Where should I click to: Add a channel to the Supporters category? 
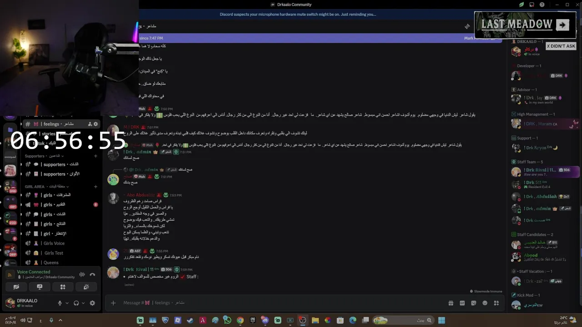click(95, 156)
